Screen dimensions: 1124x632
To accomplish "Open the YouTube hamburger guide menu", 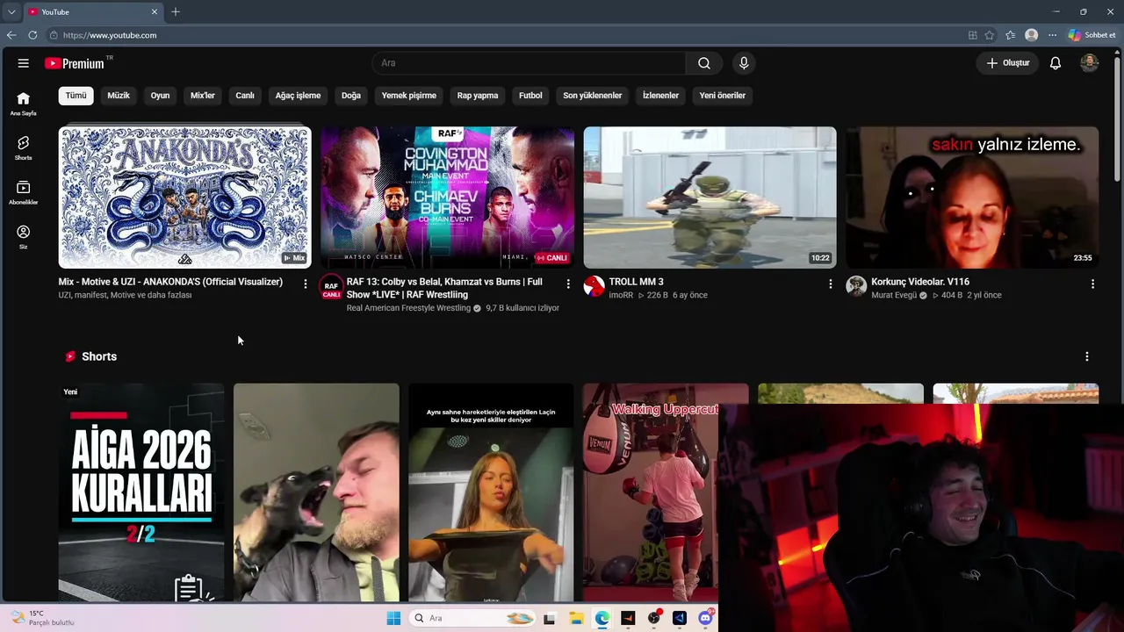I will point(24,63).
